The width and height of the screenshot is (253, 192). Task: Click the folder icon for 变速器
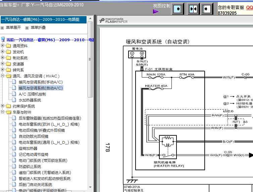click(x=8, y=64)
